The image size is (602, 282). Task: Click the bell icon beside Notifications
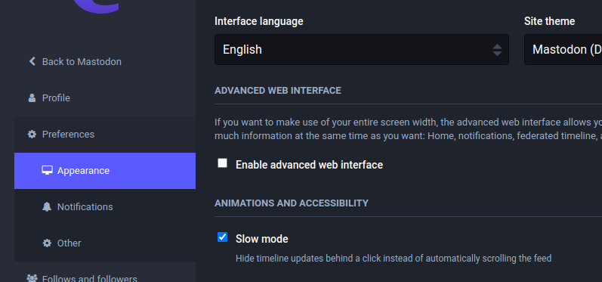(x=47, y=206)
